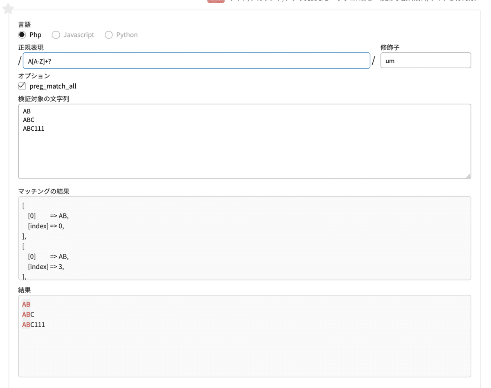The image size is (491, 388).
Task: Click the Php label text
Action: tap(35, 35)
